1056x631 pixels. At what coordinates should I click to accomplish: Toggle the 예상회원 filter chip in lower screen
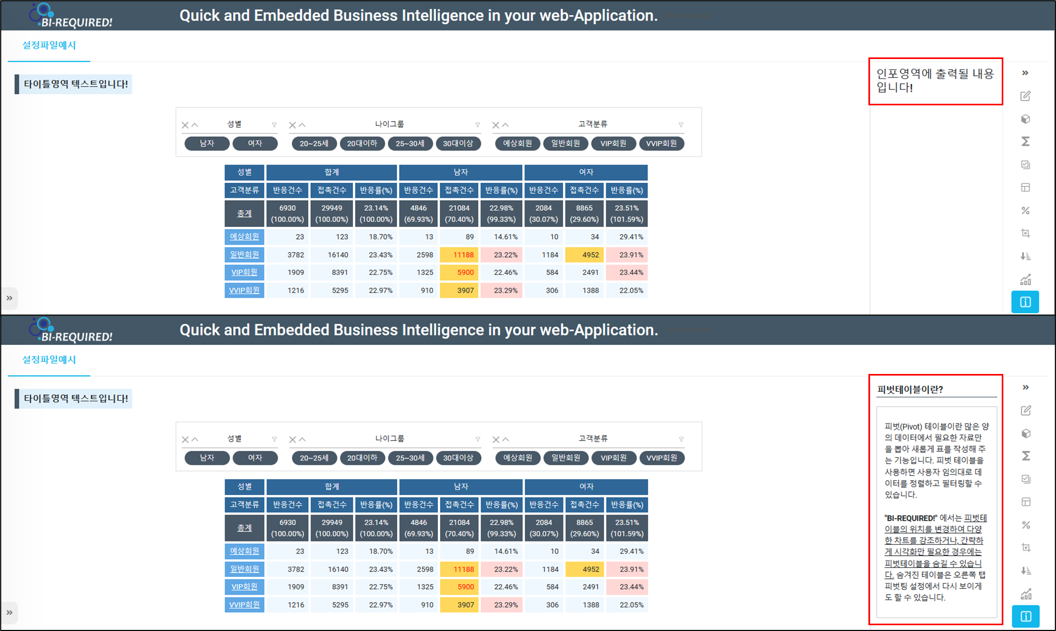[x=518, y=458]
